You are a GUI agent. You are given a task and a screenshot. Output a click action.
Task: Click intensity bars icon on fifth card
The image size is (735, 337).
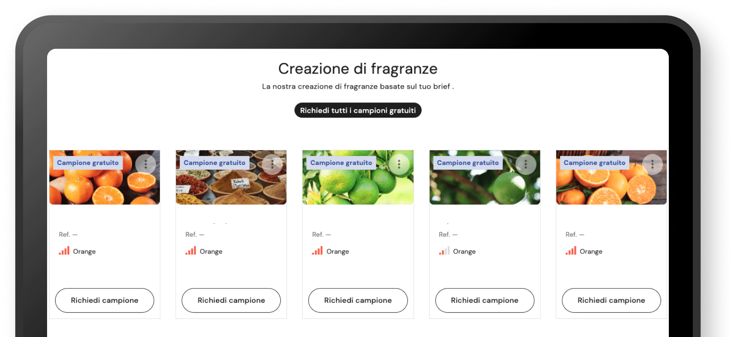[x=571, y=251]
